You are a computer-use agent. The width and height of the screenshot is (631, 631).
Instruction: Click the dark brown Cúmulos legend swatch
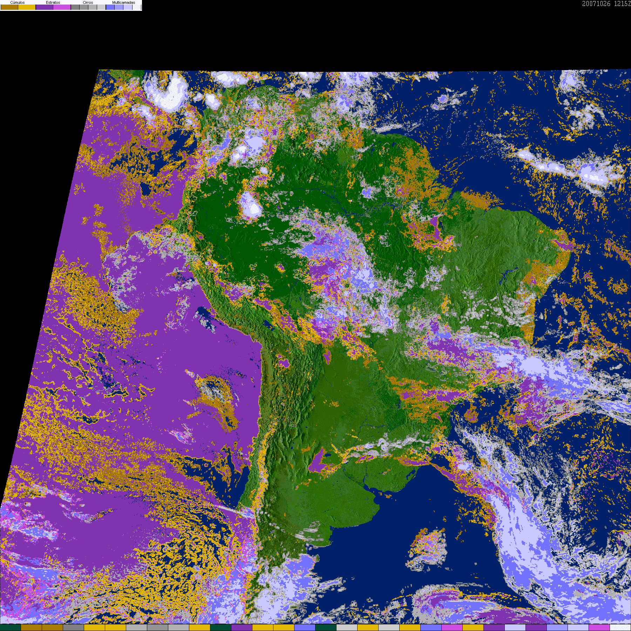pyautogui.click(x=9, y=7)
